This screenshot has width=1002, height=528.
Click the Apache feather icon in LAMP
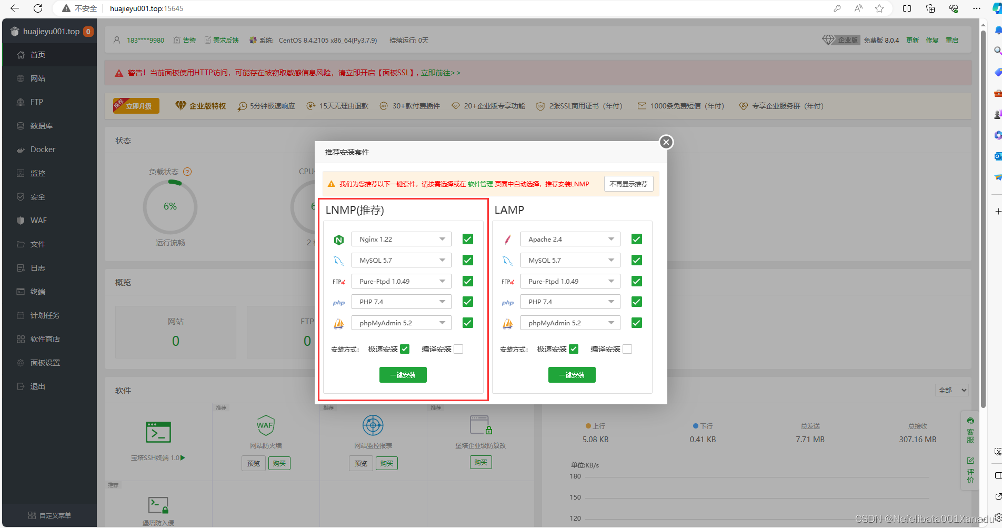click(508, 240)
